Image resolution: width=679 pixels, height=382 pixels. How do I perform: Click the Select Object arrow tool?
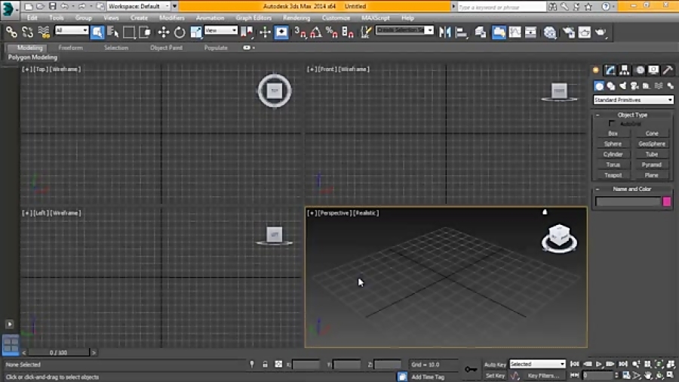(x=97, y=32)
